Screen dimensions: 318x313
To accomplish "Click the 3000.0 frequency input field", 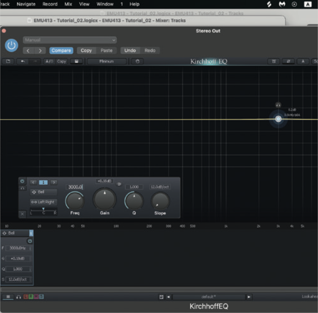I will pos(75,187).
